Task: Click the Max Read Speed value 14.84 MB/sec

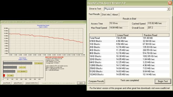Action: [x=119, y=28]
